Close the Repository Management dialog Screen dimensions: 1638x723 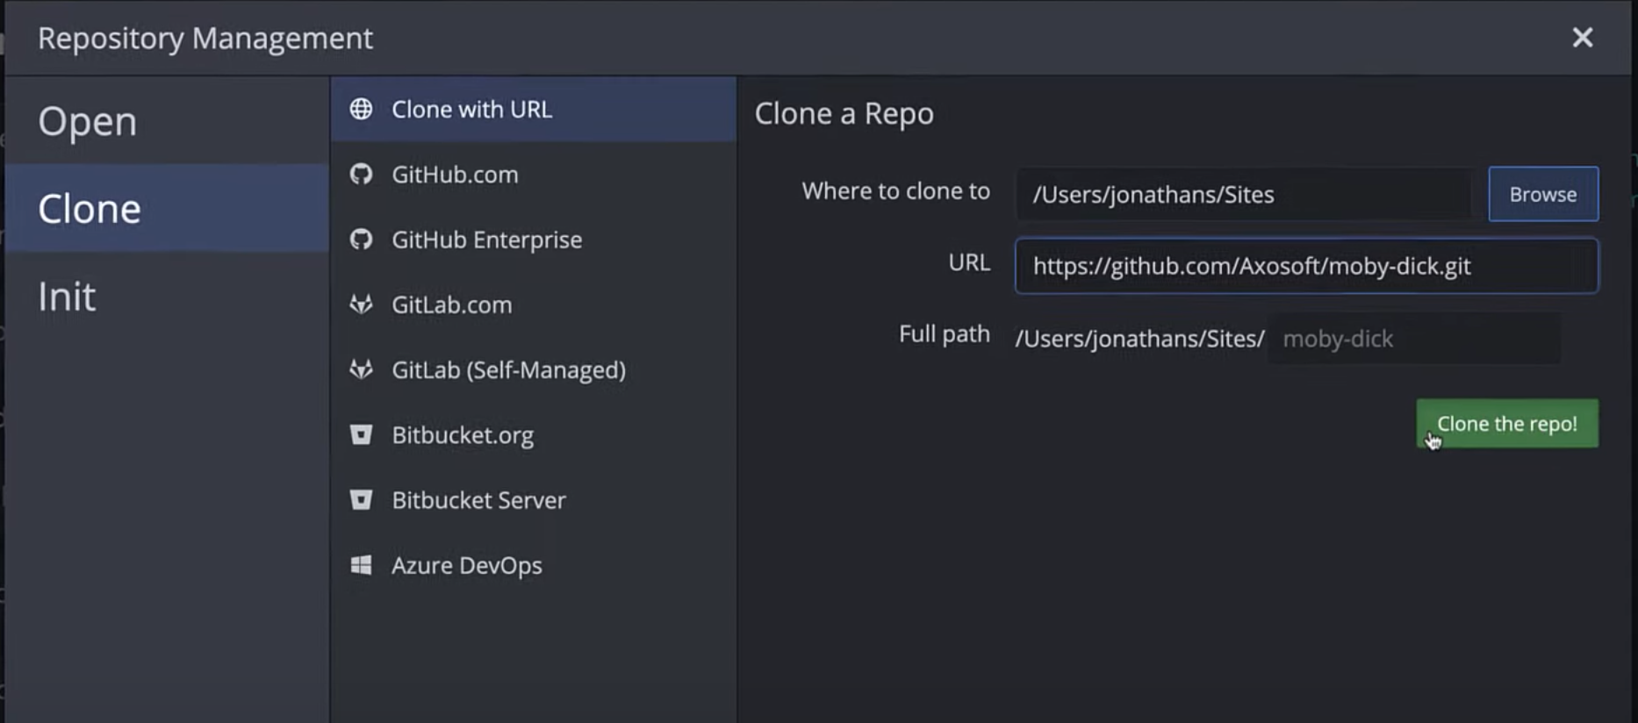[1582, 38]
